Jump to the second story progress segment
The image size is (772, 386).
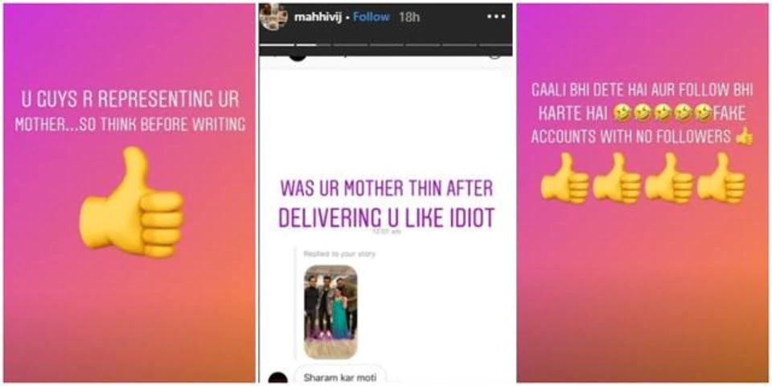click(x=313, y=44)
